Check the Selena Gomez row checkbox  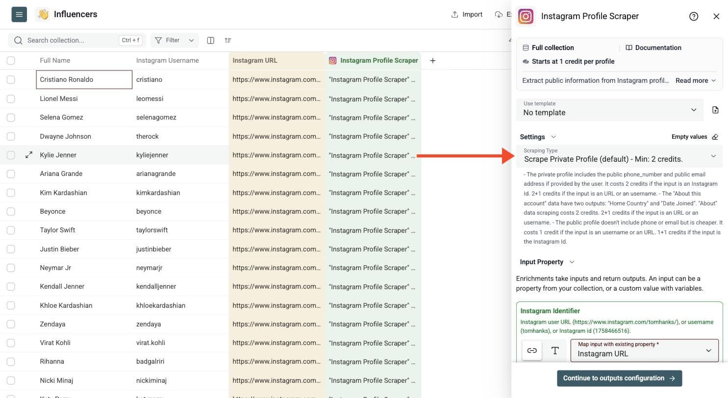11,117
